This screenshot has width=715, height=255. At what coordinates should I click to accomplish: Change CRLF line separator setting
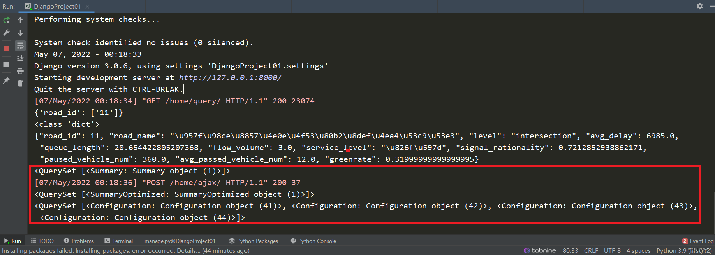(591, 251)
